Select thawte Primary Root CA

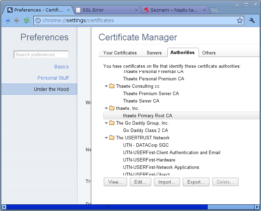pos(181,116)
